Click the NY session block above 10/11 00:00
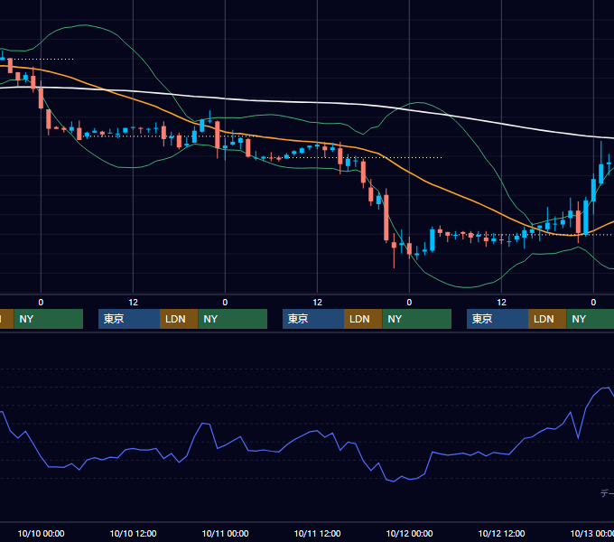614x542 pixels. (x=233, y=319)
